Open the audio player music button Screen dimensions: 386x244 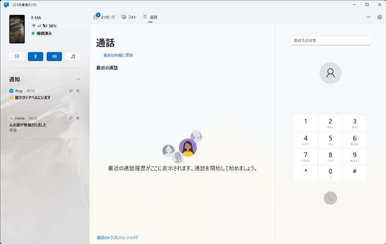point(73,56)
